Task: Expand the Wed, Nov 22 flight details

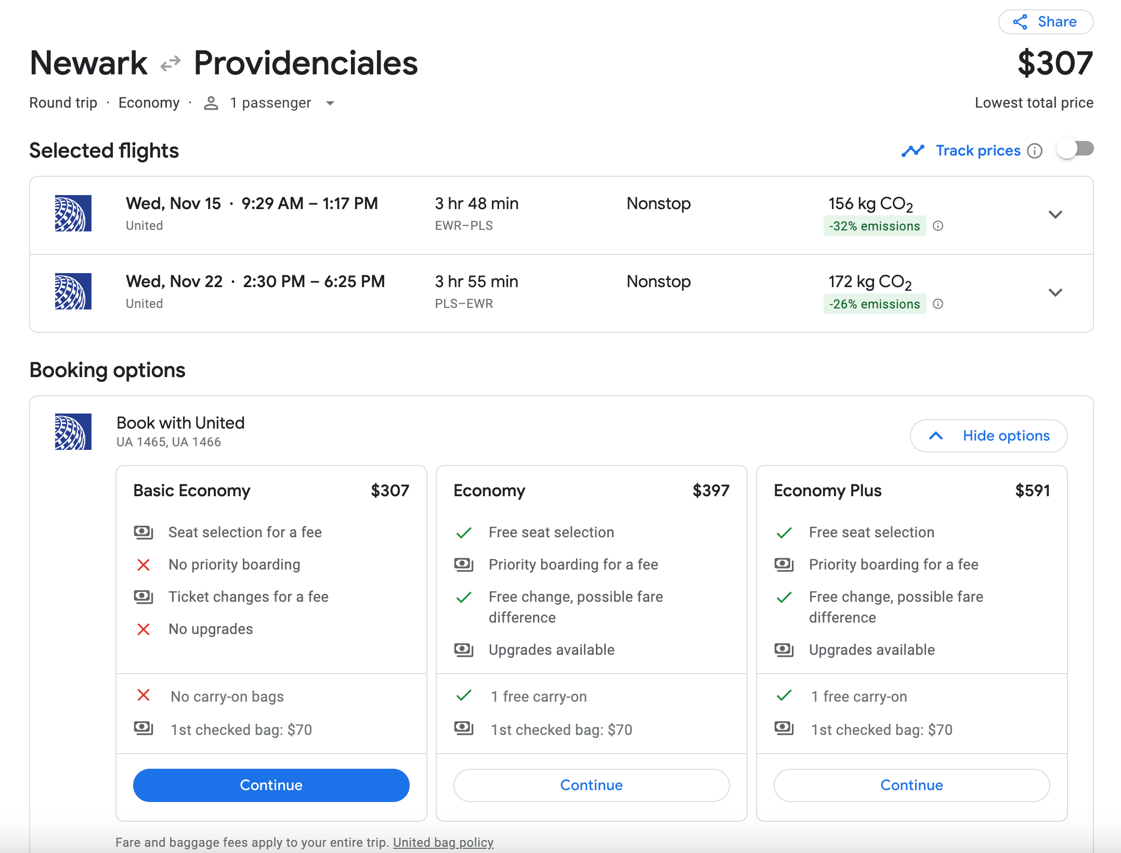Action: (x=1055, y=292)
